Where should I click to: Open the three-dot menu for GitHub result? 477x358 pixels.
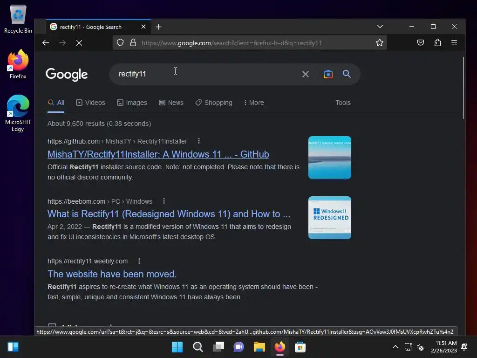pos(198,141)
